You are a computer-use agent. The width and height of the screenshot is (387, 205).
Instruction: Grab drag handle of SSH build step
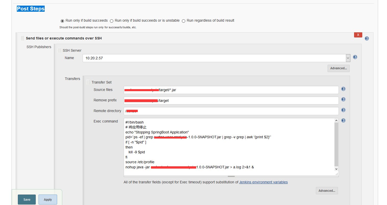22,38
